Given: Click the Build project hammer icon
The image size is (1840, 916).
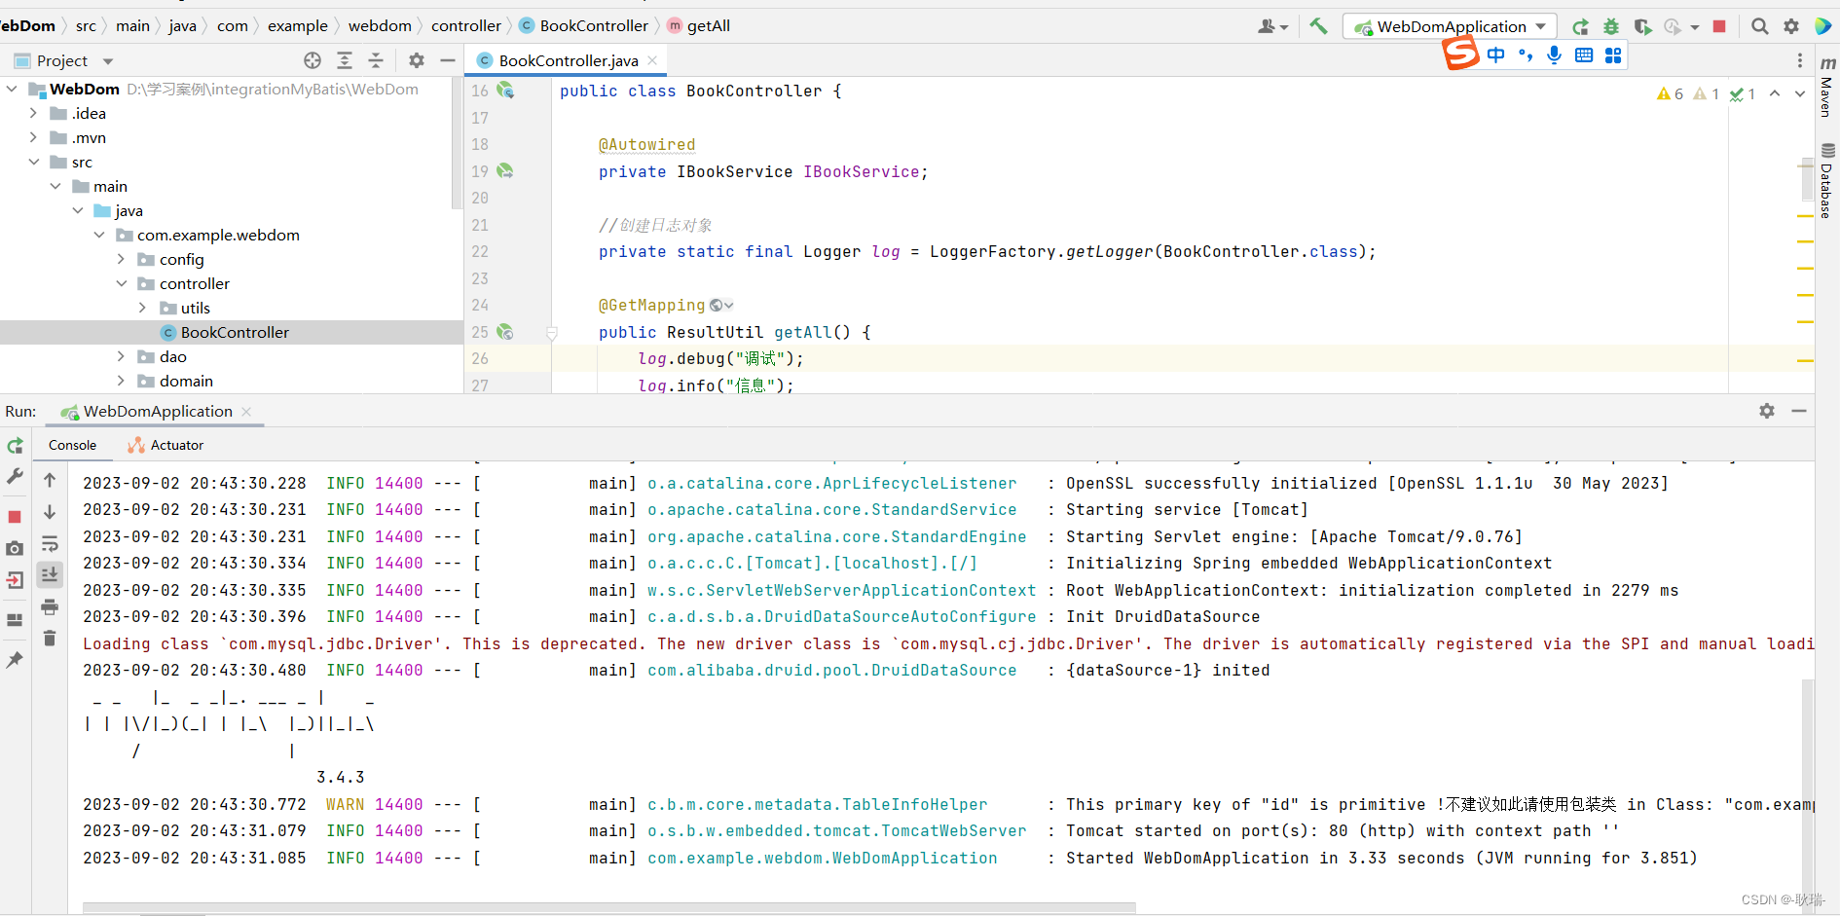Looking at the screenshot, I should pos(1318,26).
